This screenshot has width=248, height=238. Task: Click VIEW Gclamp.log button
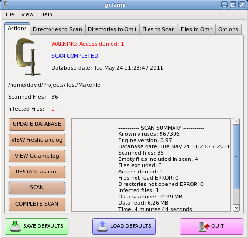[x=37, y=156]
